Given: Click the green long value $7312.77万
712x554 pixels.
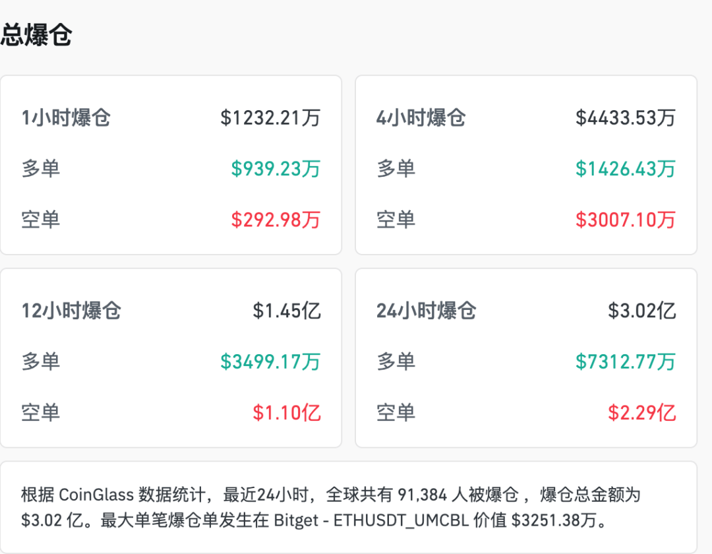Looking at the screenshot, I should point(625,361).
